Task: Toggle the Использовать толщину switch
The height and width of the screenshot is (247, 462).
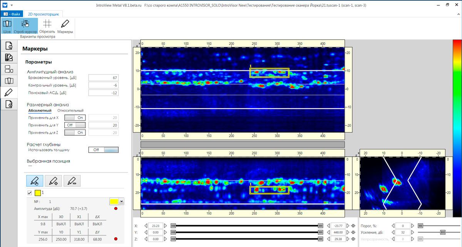Action: (104, 150)
